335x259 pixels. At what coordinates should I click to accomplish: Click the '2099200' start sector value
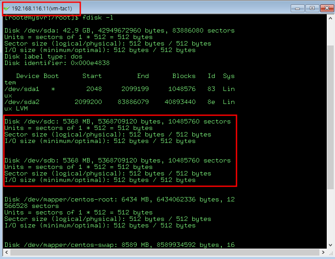click(x=88, y=102)
